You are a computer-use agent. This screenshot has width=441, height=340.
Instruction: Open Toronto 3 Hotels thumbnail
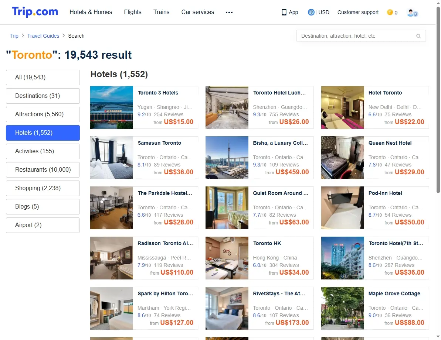click(112, 107)
